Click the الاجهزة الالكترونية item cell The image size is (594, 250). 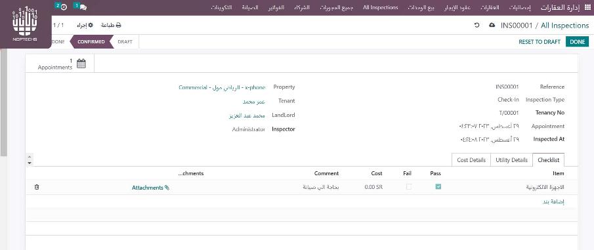(545, 187)
